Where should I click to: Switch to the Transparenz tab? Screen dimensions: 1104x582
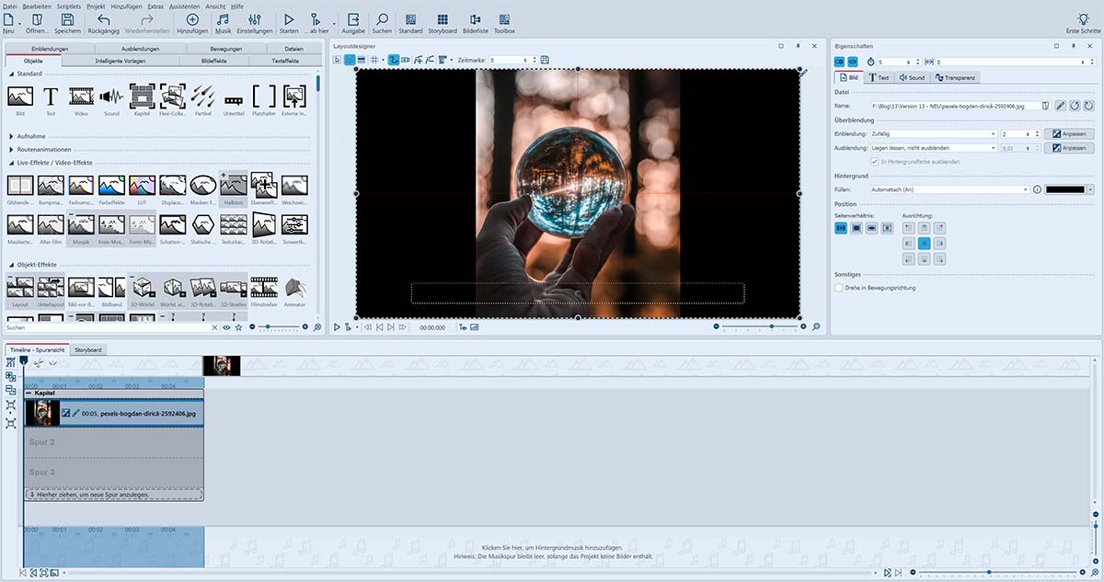coord(956,78)
